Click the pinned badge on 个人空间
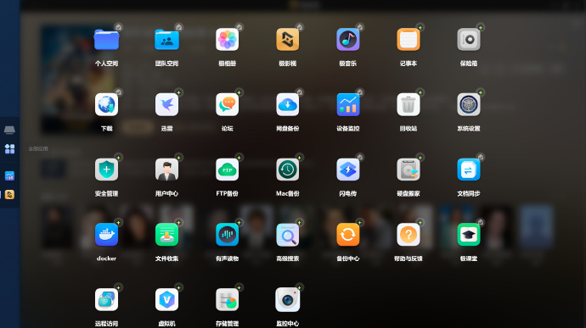This screenshot has width=586, height=328. coord(118,27)
